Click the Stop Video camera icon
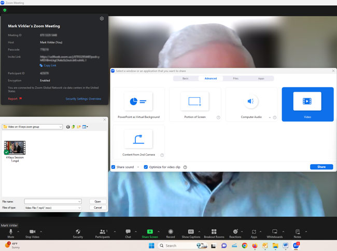 coord(32,231)
